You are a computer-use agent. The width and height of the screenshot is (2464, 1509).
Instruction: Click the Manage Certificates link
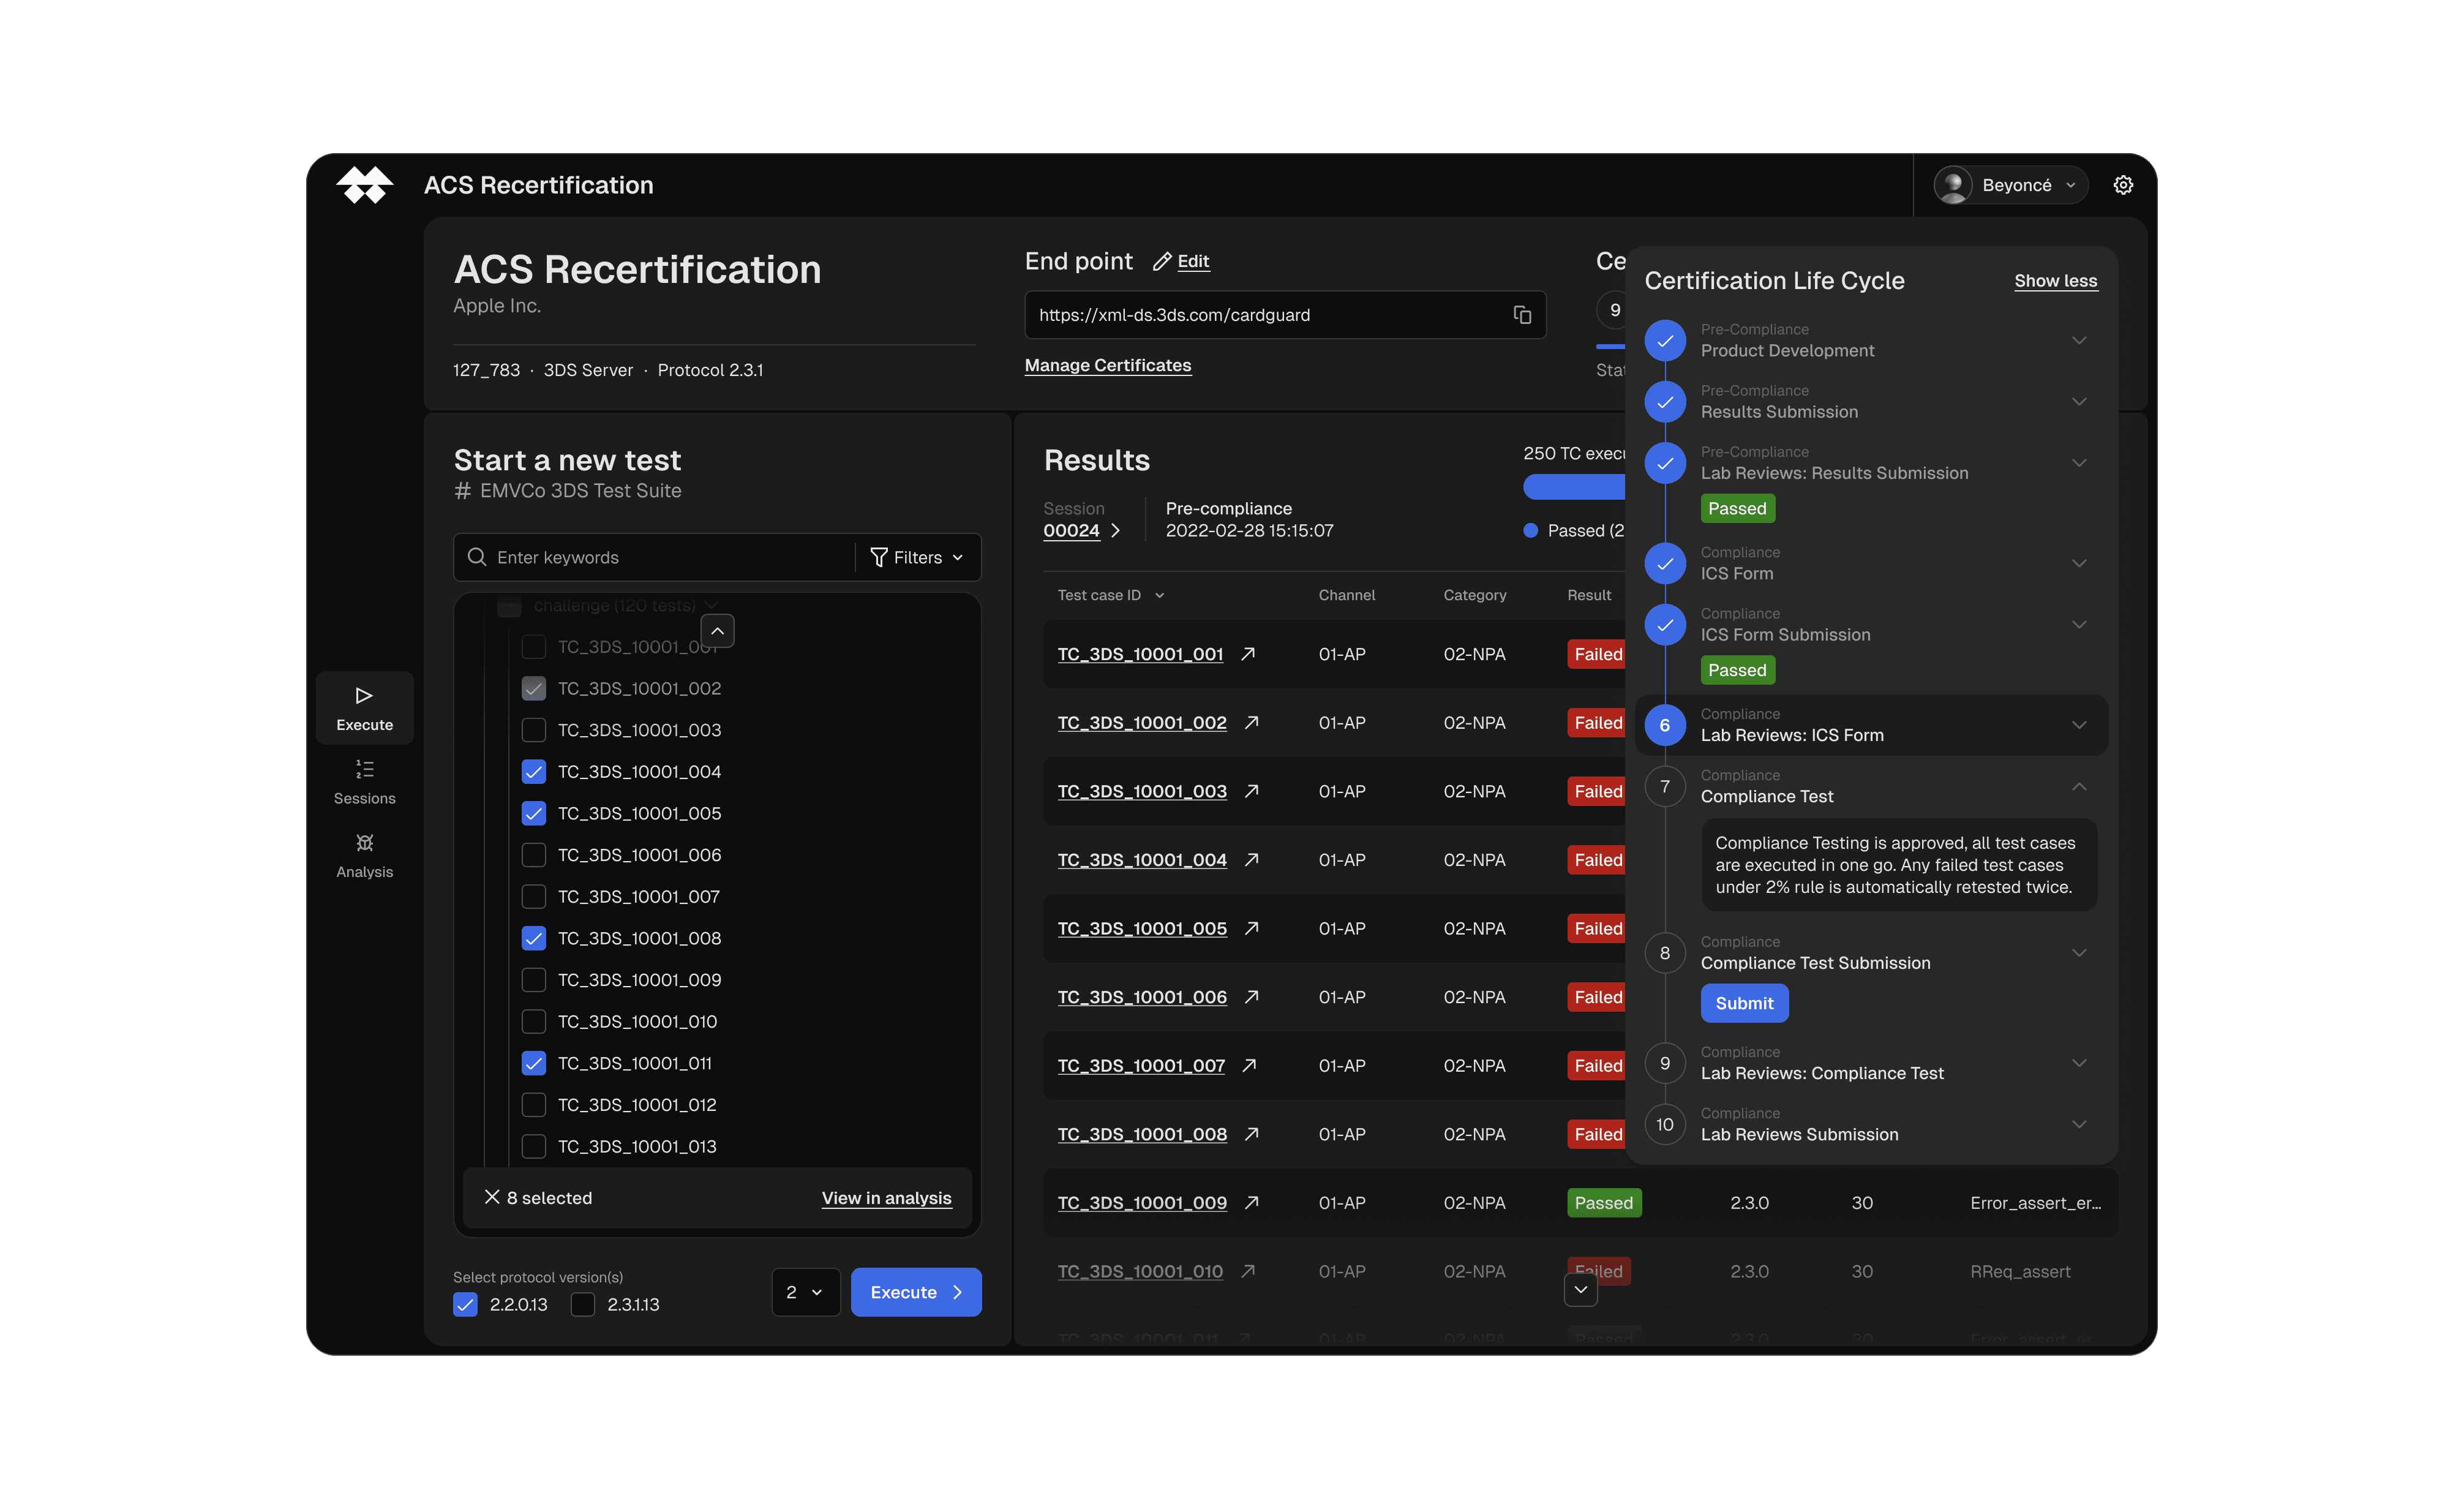point(1107,365)
